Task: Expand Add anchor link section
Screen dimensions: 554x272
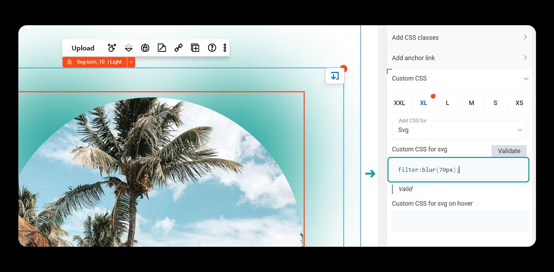Action: 459,58
